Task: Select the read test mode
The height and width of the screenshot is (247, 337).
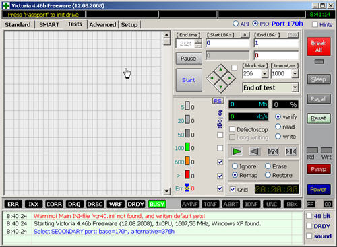Action: point(278,127)
